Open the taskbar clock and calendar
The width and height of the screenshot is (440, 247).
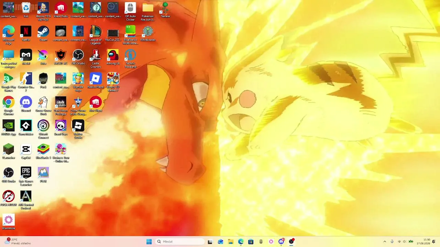[x=423, y=242]
